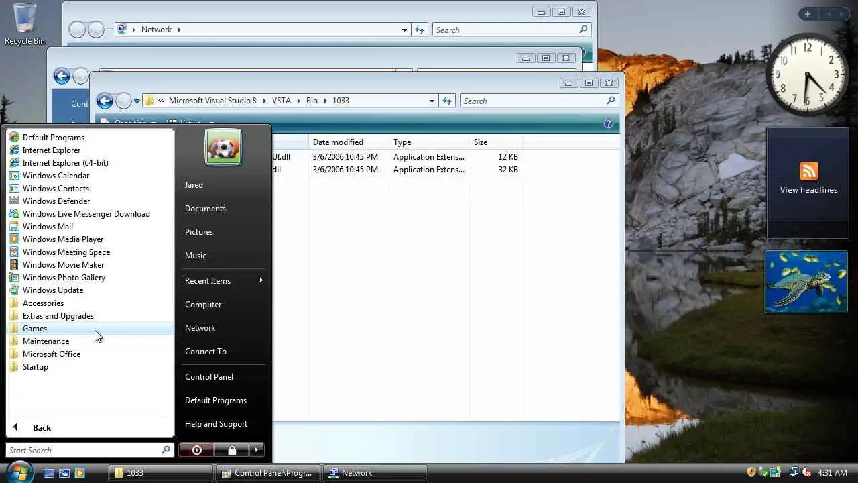Click the muted volume tray icon
Viewport: 858px width, 483px height.
pyautogui.click(x=806, y=472)
